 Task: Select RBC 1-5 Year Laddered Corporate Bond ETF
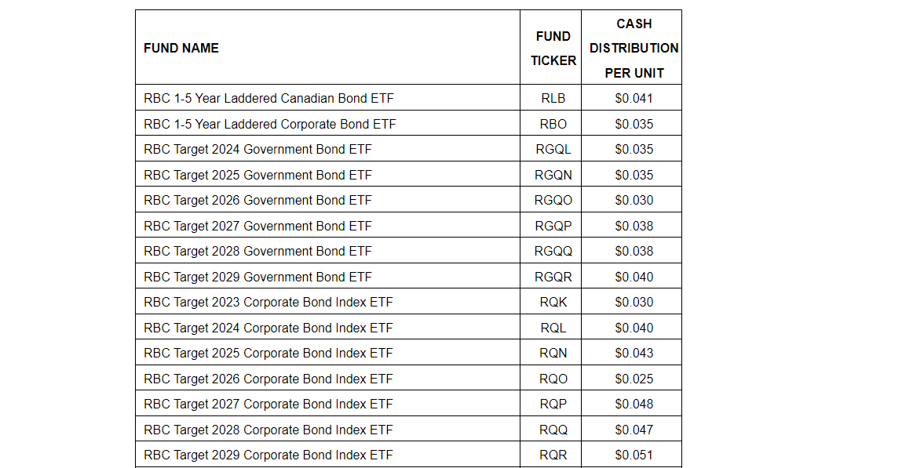270,124
